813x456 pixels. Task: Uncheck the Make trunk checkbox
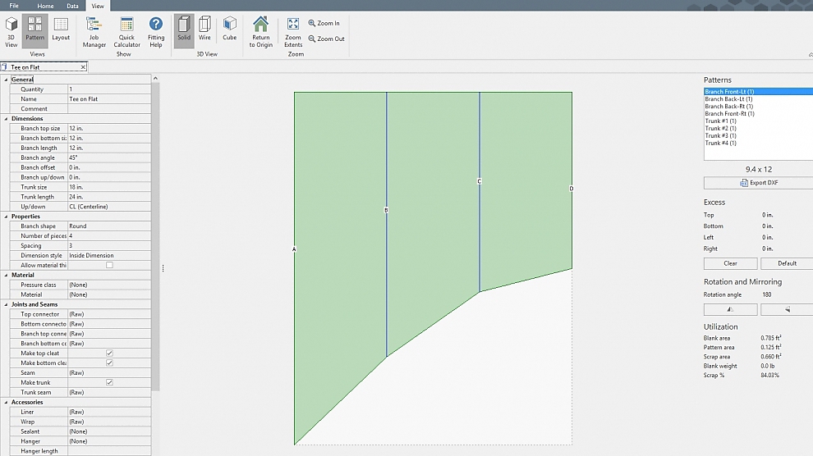click(109, 383)
